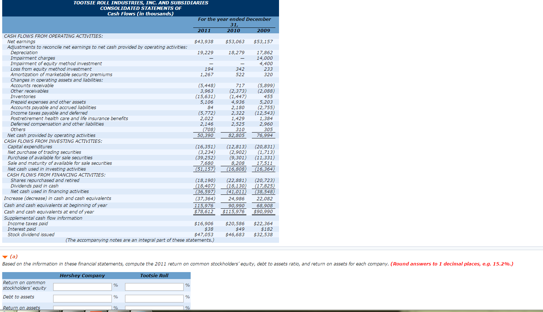Screen dimensions: 543x312
Task: Click the 'TOOTSIE ROLL INDUSTRIES, INC. AND SUBSIDIARIES' title
Action: pos(141,3)
